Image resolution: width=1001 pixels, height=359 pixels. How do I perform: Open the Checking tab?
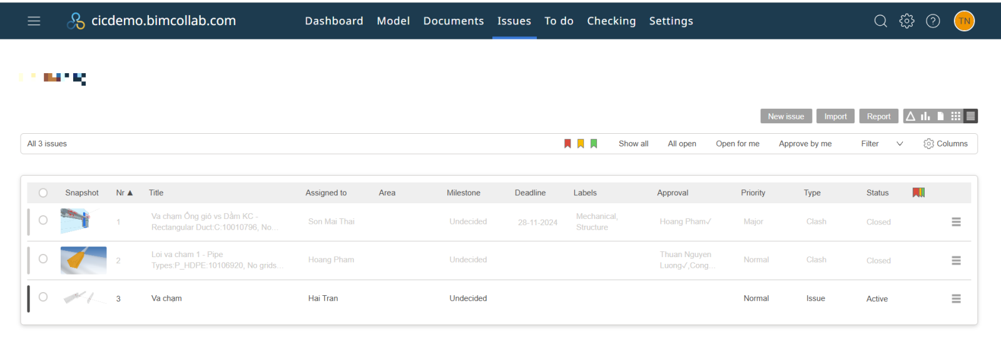611,21
